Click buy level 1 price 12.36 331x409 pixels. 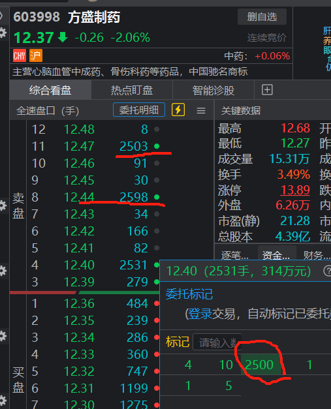click(x=79, y=303)
